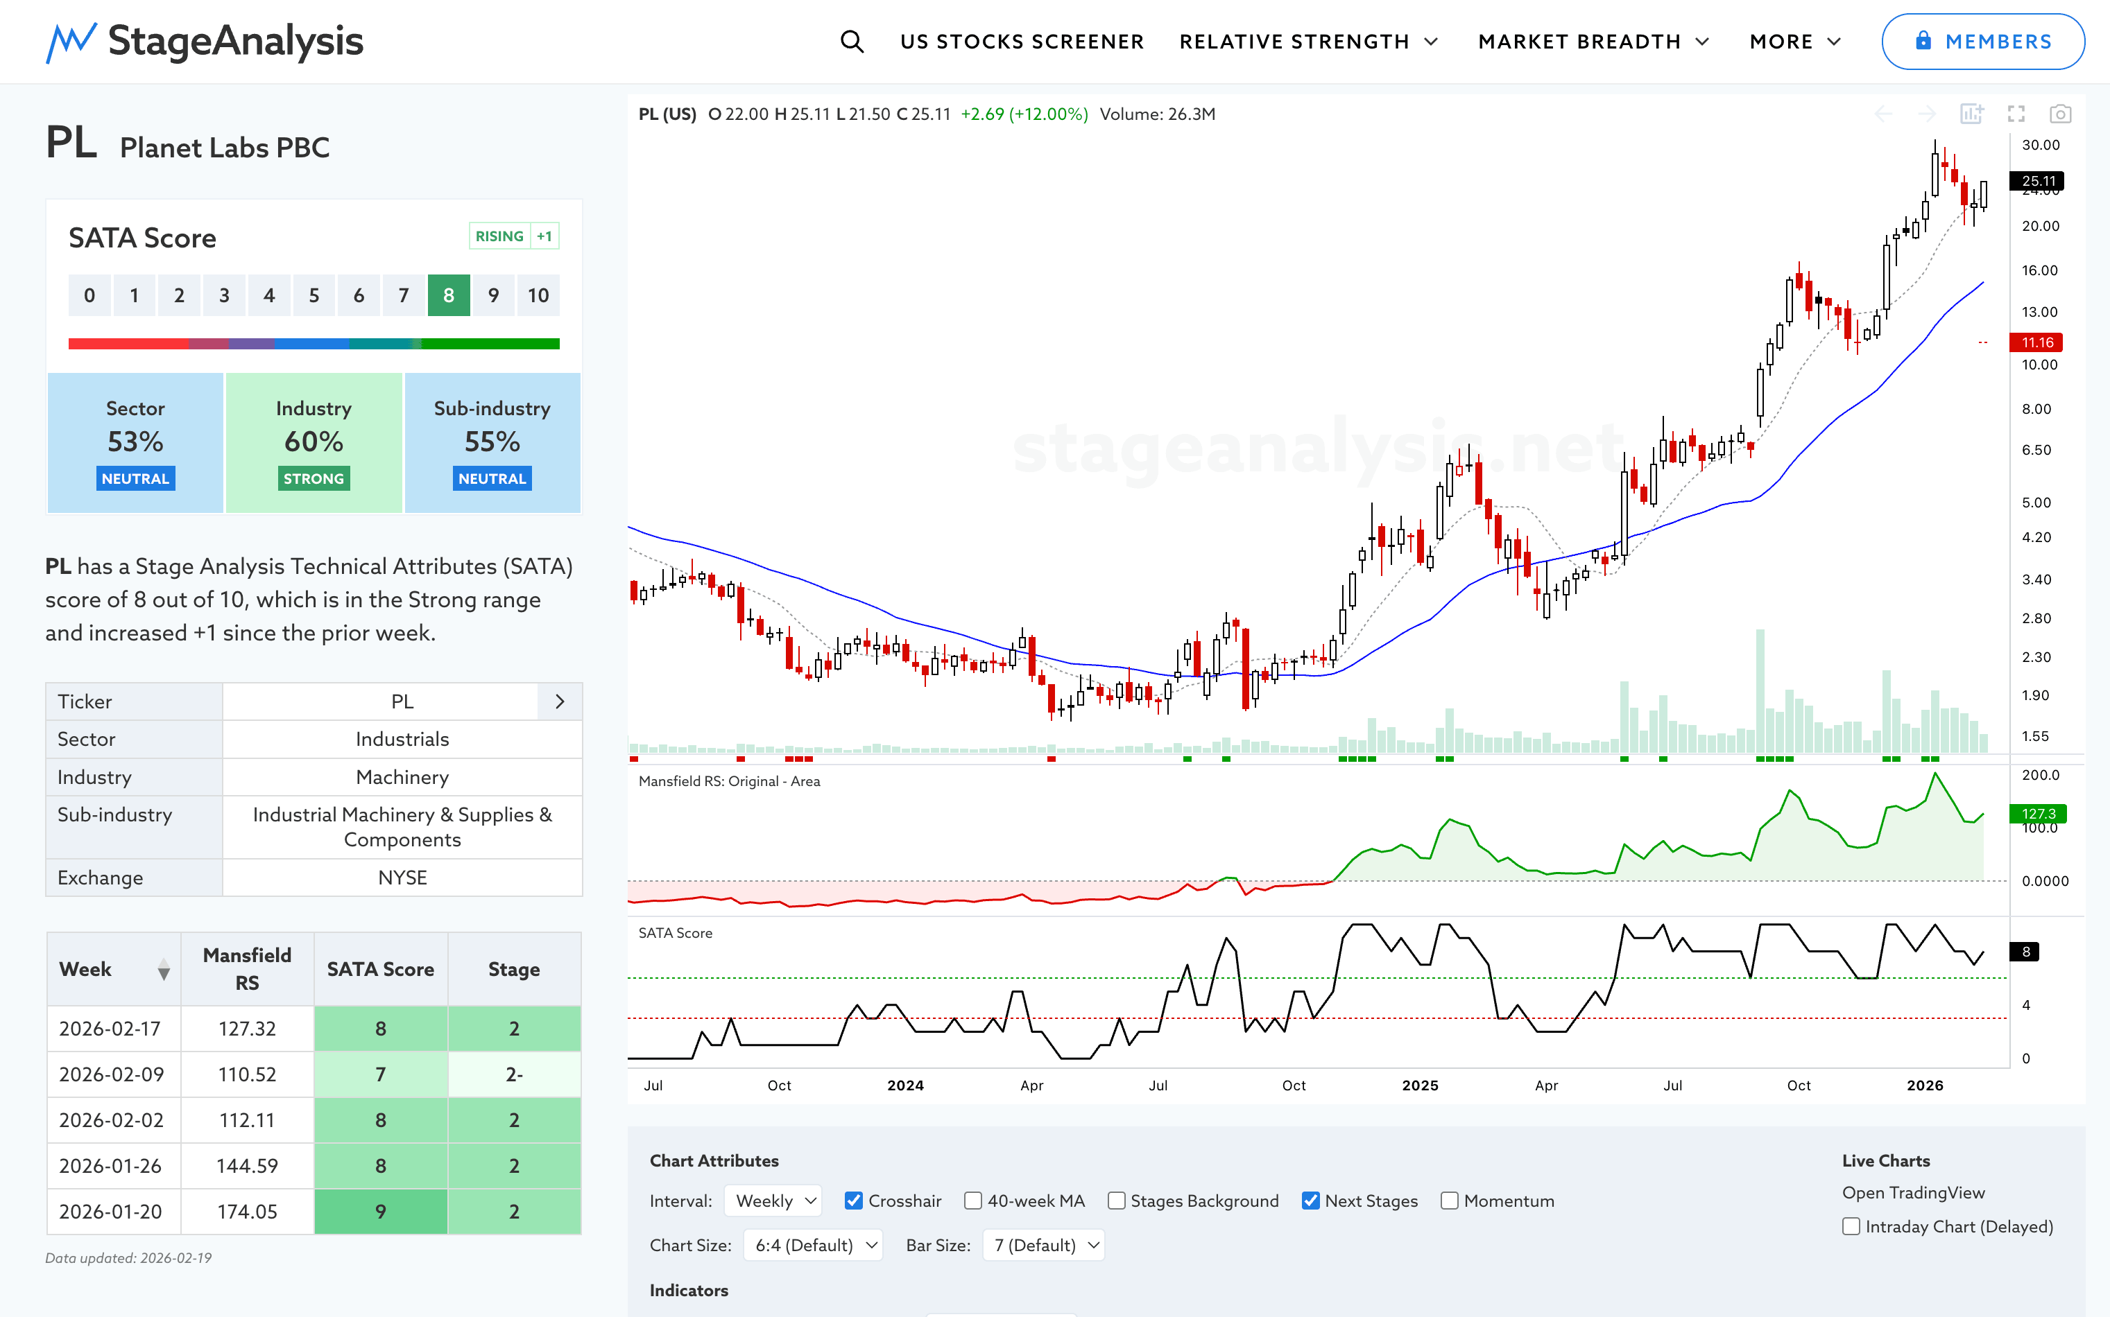
Task: Expand the Ticker PL row chevron
Action: [560, 701]
